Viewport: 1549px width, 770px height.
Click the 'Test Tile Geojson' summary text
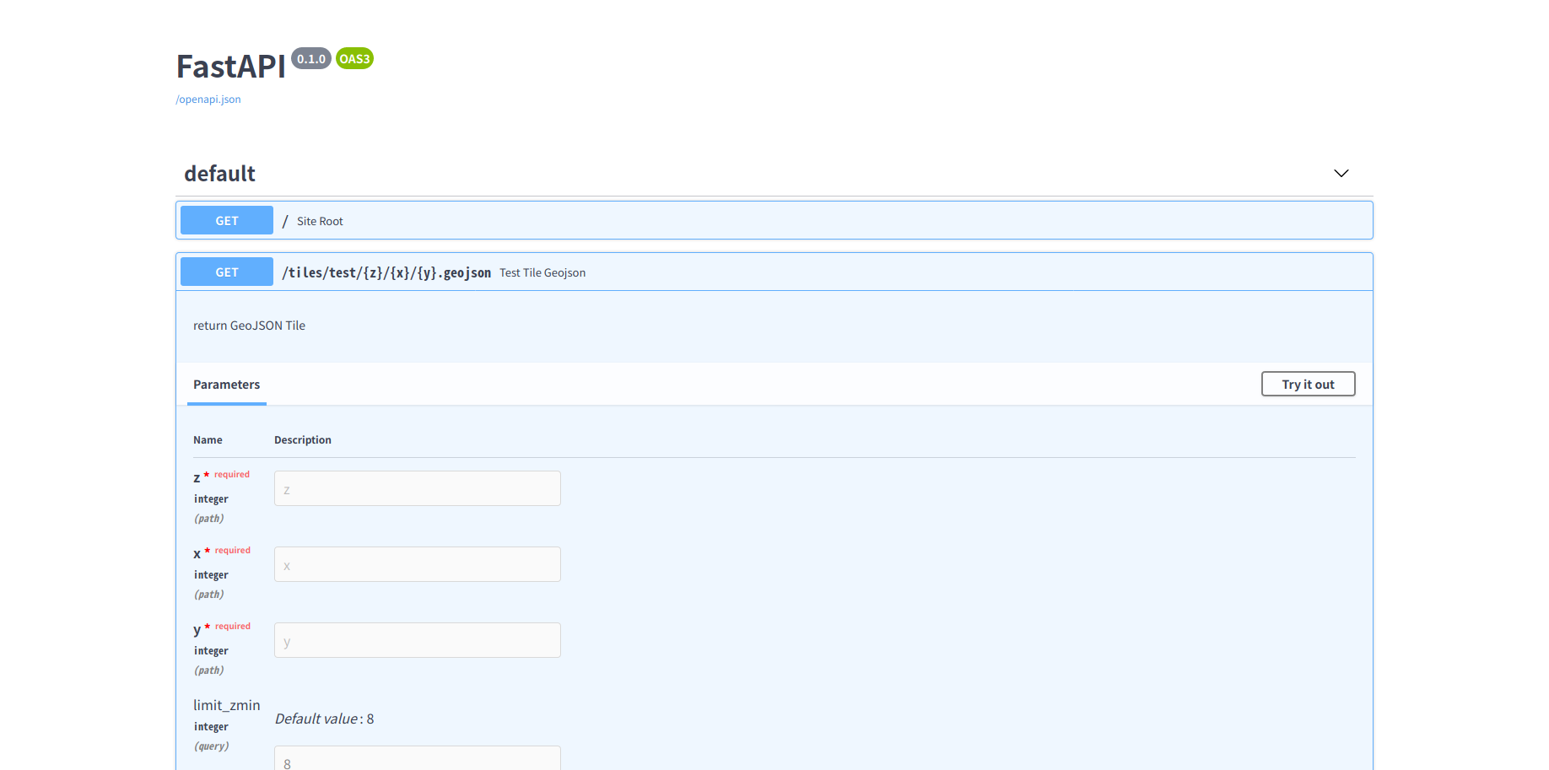(542, 272)
